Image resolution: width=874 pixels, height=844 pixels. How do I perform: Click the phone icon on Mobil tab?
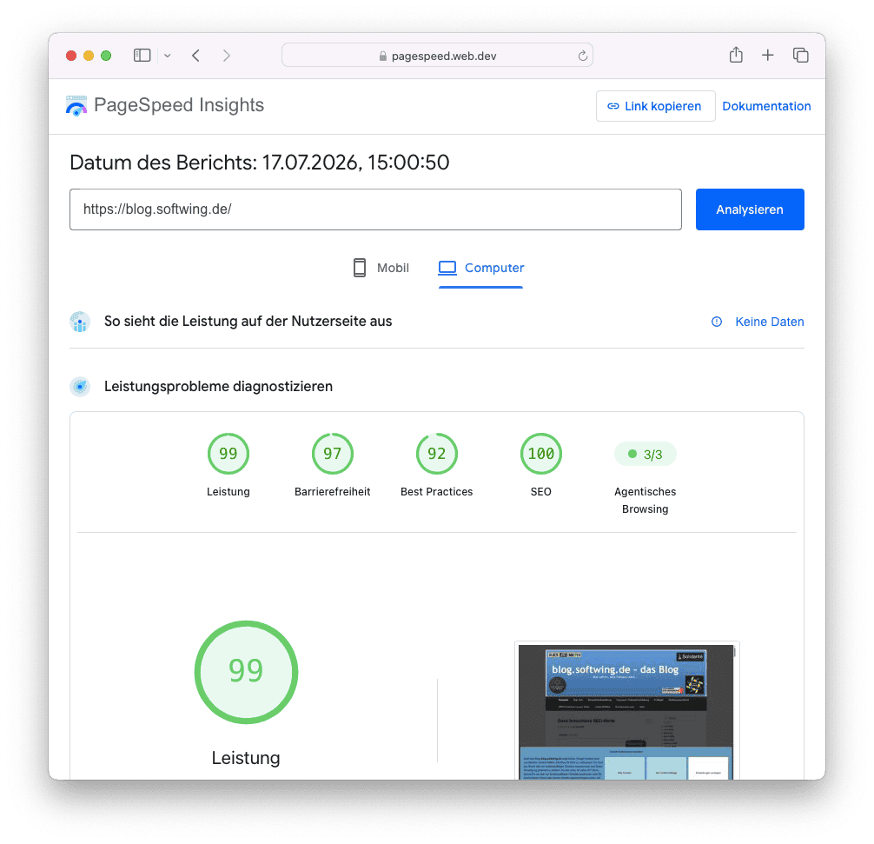[360, 268]
